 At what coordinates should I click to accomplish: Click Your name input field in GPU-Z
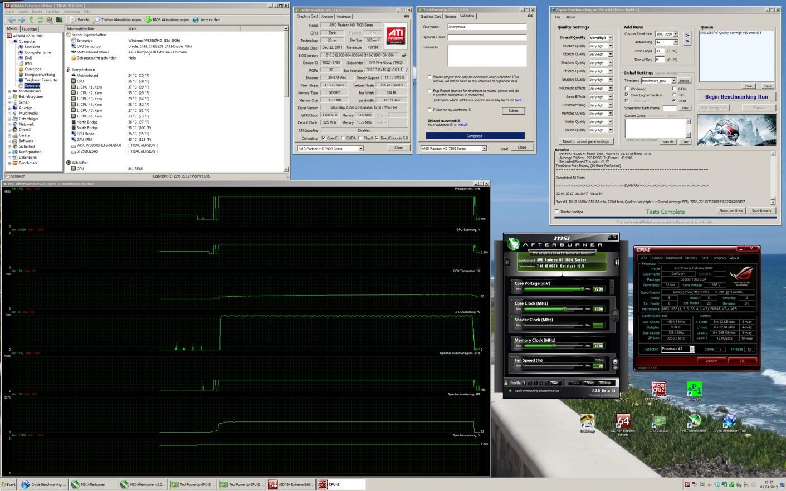point(487,27)
